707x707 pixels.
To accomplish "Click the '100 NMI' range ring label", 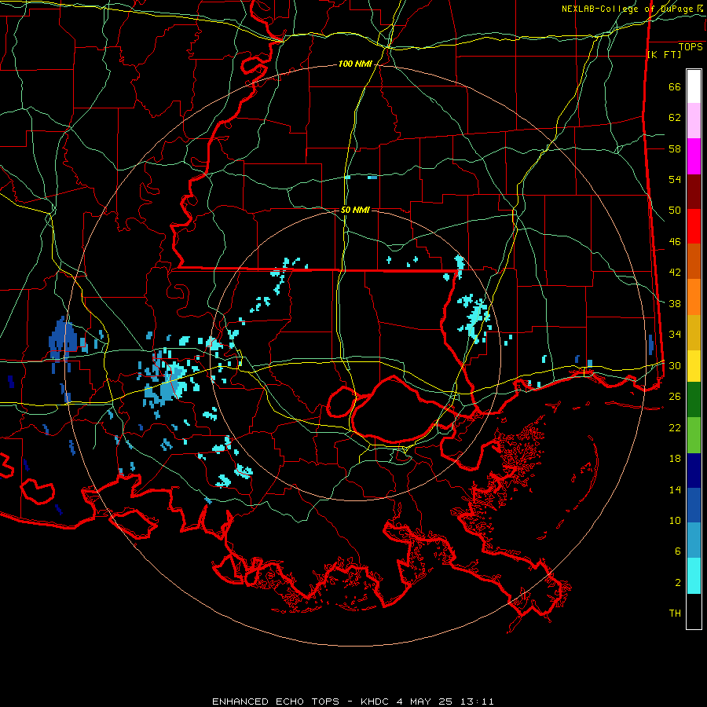I will click(355, 64).
